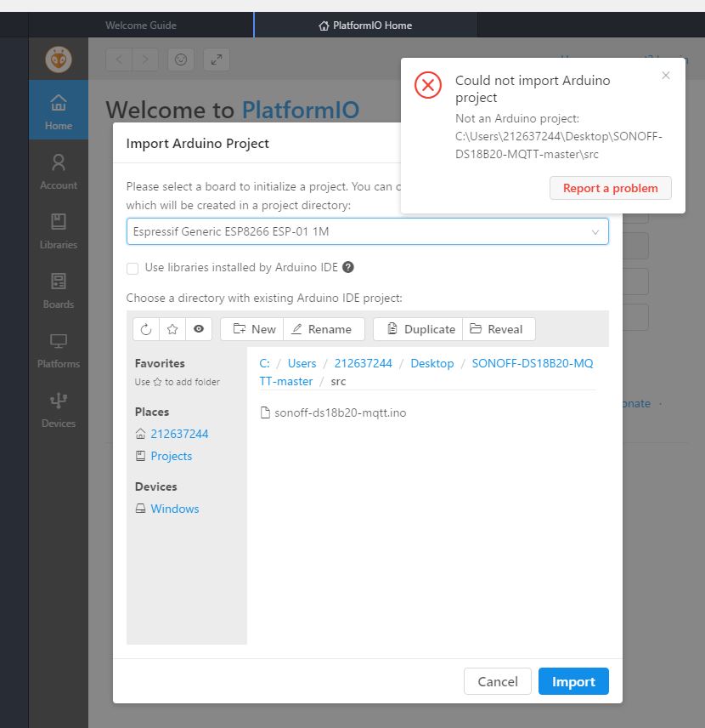Click the Cancel button

coord(498,681)
